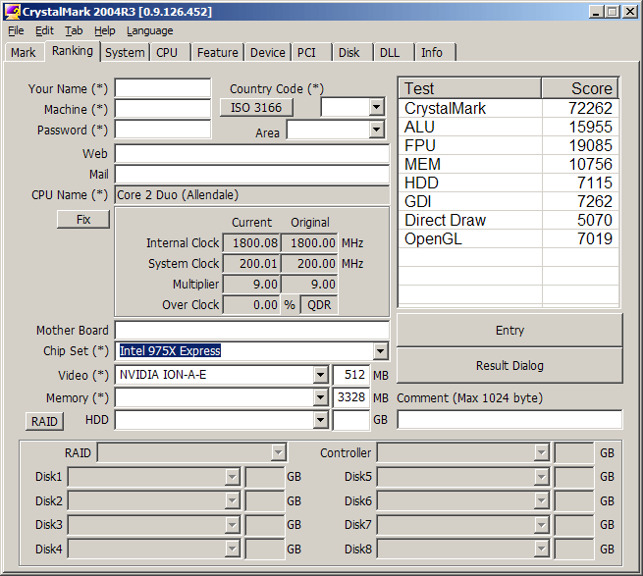Open the HDD dropdown arrow
This screenshot has height=576, width=643.
320,420
